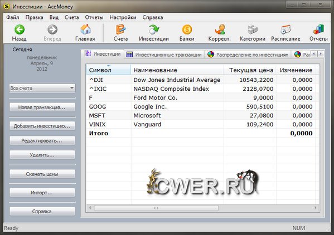Click the Удалить... button

coord(42,155)
